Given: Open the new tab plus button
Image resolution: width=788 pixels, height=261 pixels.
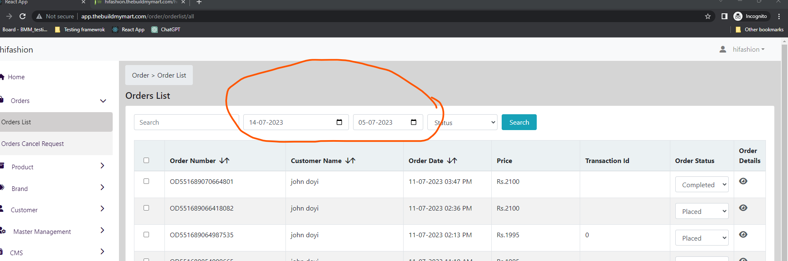Looking at the screenshot, I should coord(199,2).
